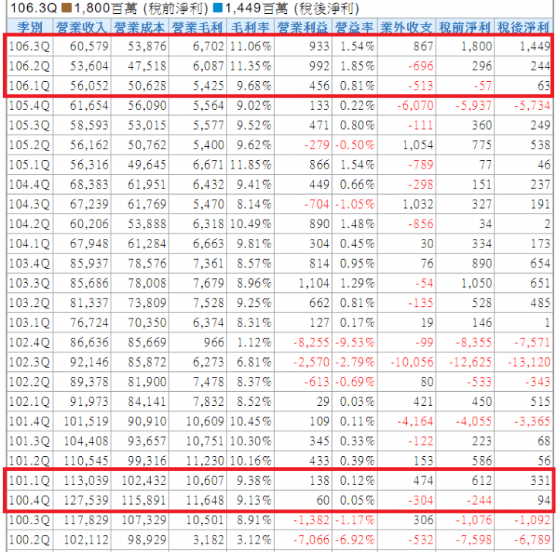557x552 pixels.
Task: Click the 1,800百萬 (稅前淨利) summary text
Action: pyautogui.click(x=141, y=9)
